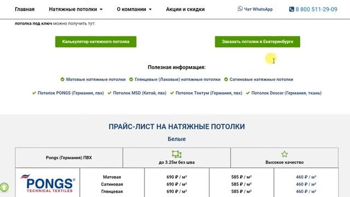Screen dimensions: 350x197
Task: Open 'Потолок PONGS (Германия, пвх)' link
Action: pyautogui.click(x=71, y=93)
